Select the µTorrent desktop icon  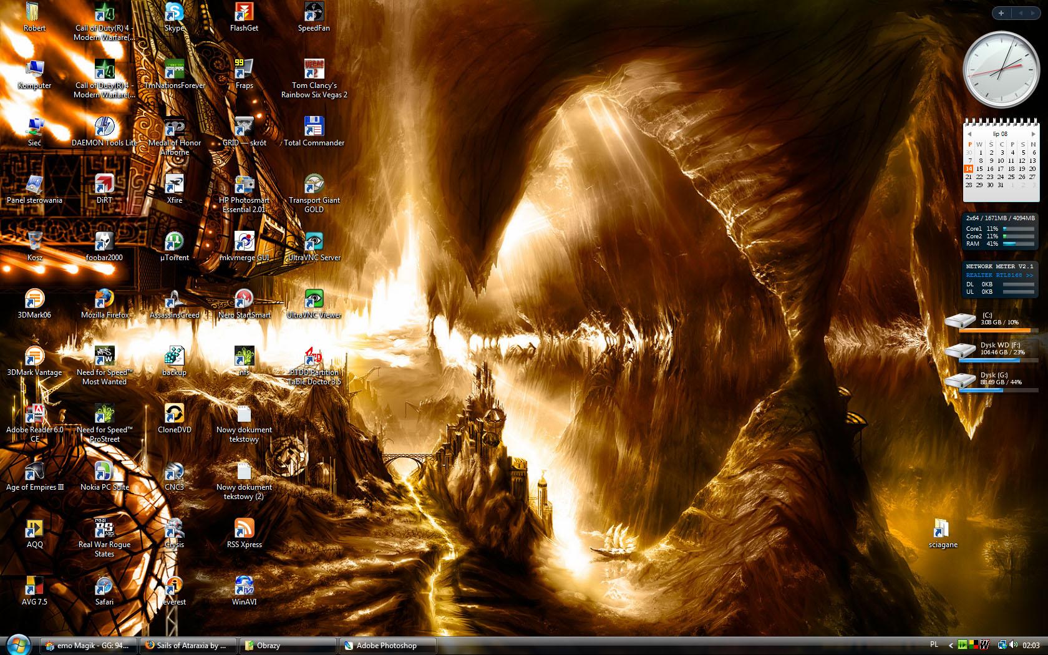coord(175,247)
